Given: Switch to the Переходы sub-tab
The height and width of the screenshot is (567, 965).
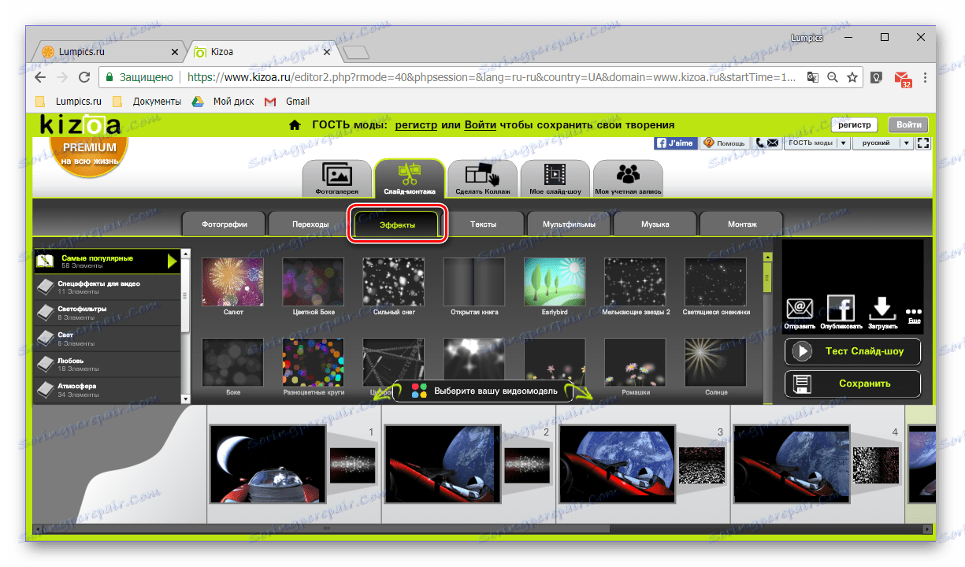Looking at the screenshot, I should (310, 224).
